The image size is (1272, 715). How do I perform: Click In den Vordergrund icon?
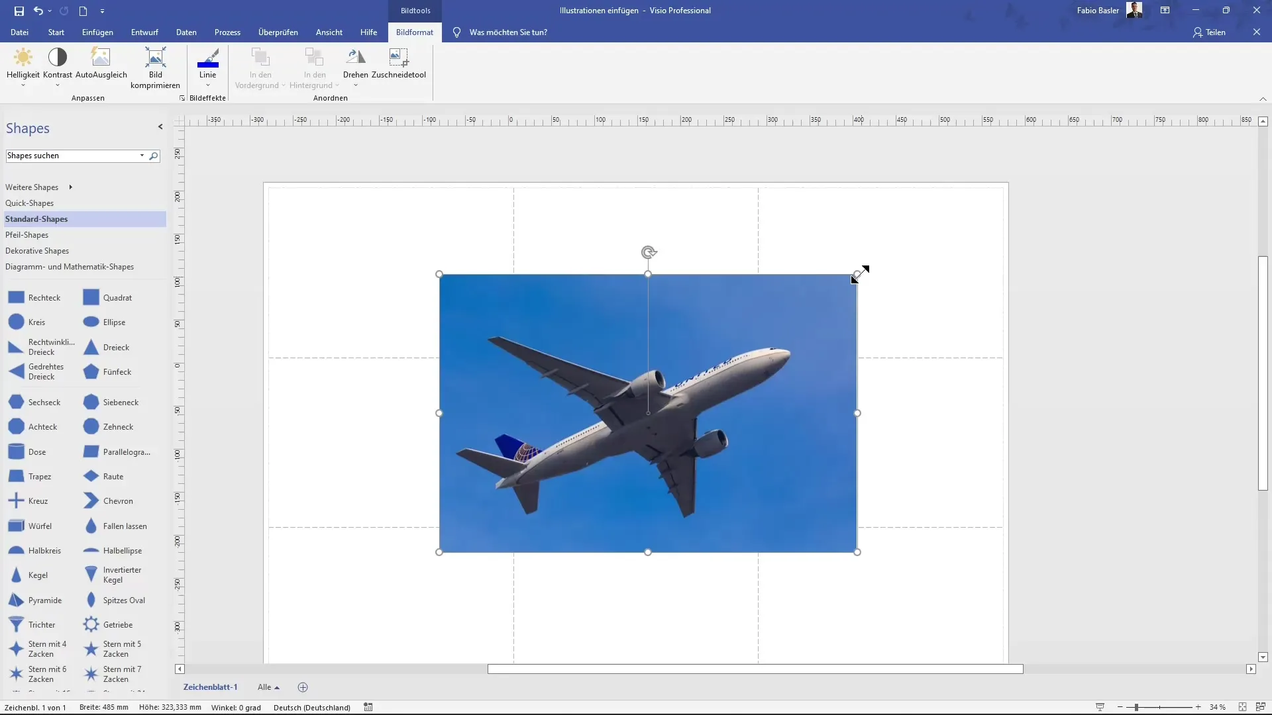click(x=260, y=58)
